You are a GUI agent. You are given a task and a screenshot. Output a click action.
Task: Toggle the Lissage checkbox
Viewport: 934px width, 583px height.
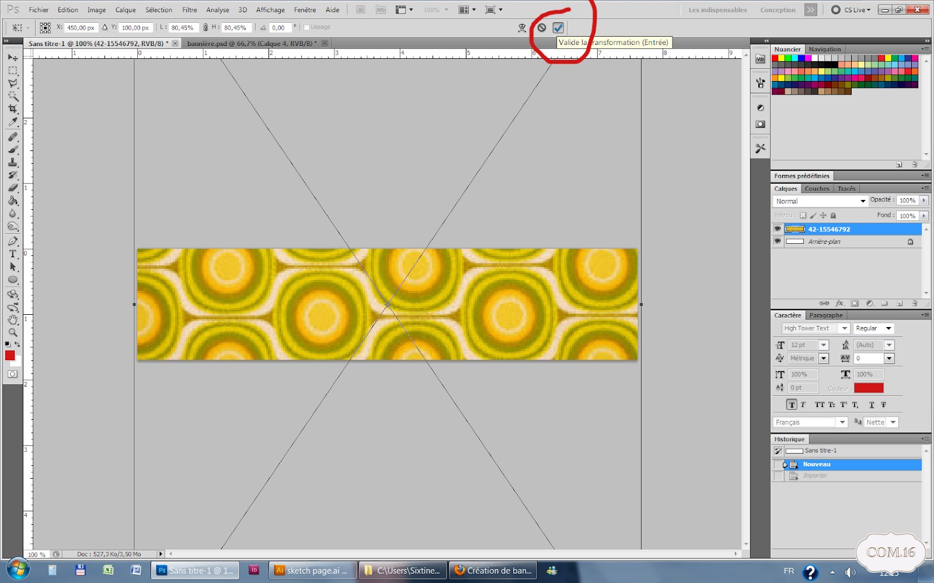306,27
